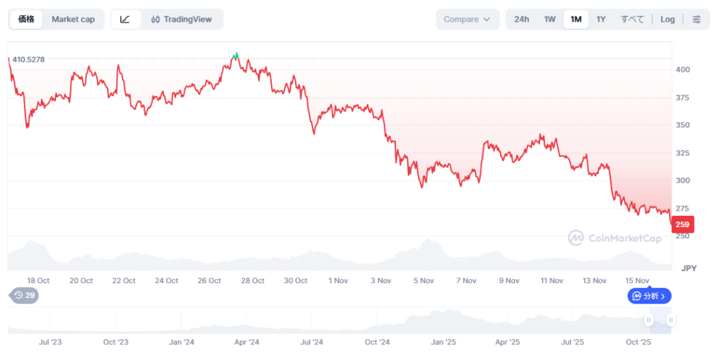This screenshot has width=719, height=352.
Task: Open chart settings sliders icon
Action: click(x=696, y=19)
